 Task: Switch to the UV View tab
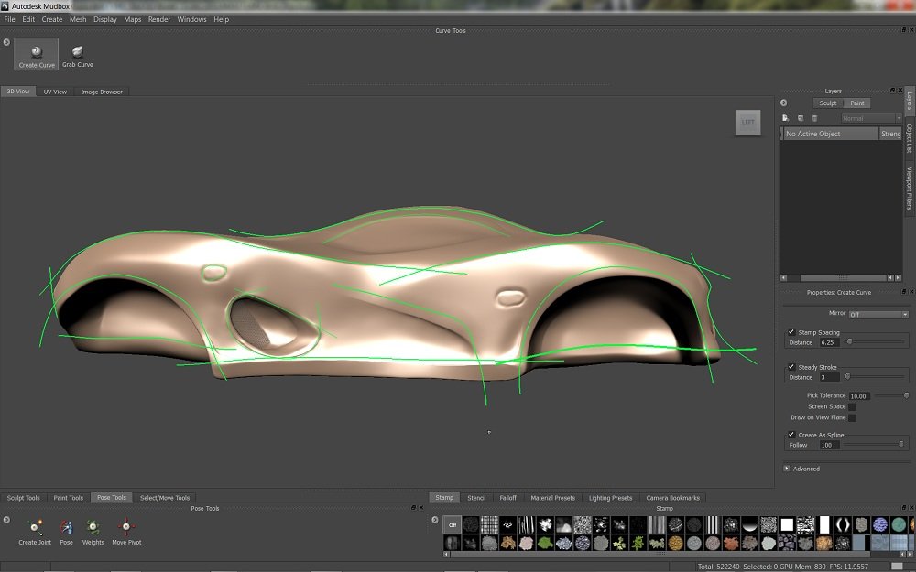[54, 91]
